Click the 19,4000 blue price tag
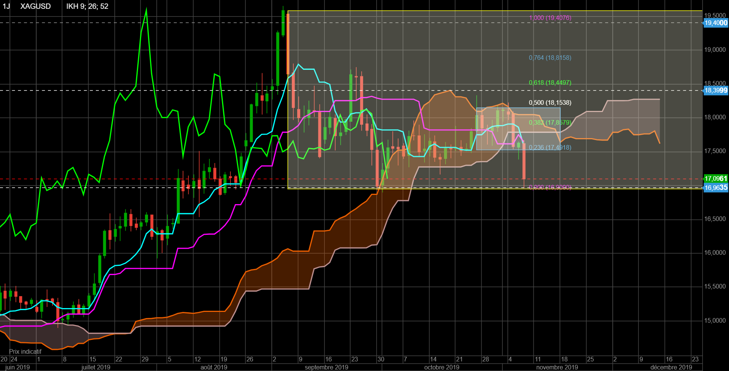The image size is (729, 371). point(716,23)
